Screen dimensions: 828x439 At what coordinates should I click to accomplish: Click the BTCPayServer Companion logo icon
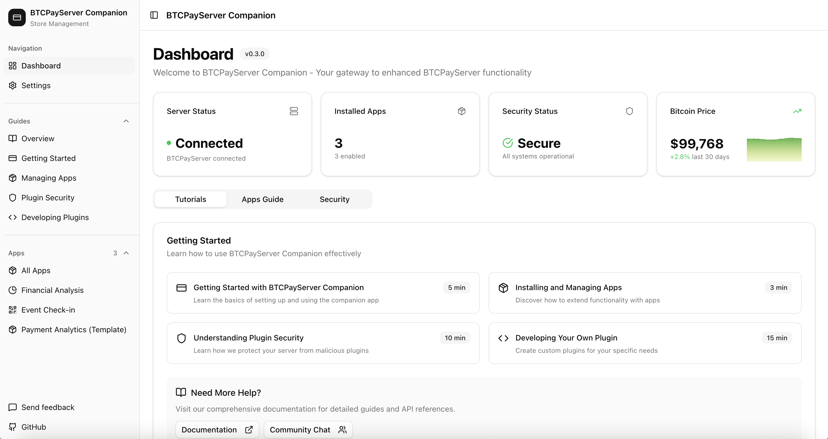point(17,17)
